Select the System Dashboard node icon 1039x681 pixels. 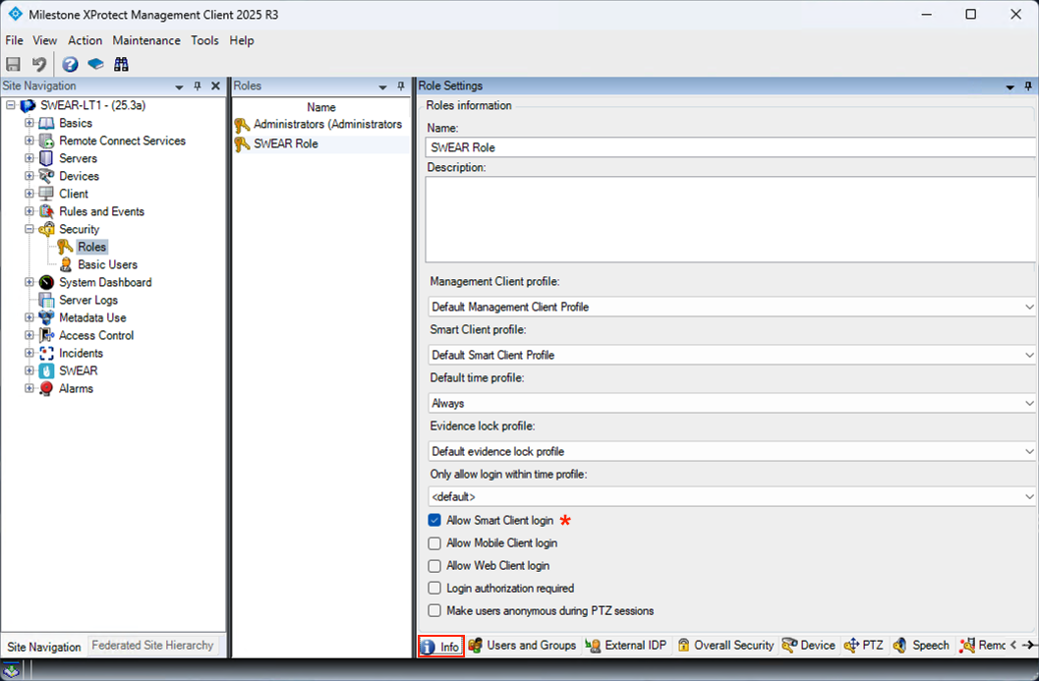[46, 282]
